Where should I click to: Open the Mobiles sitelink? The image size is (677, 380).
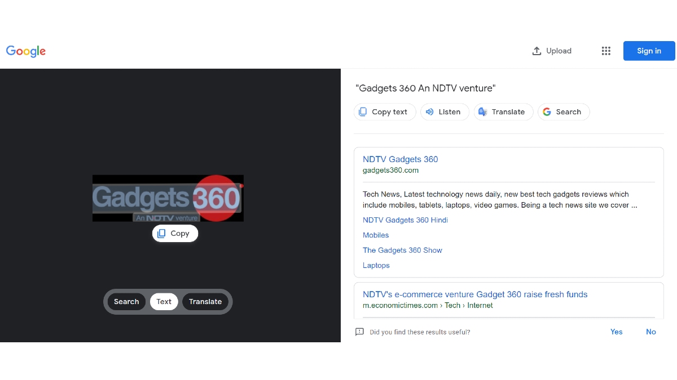tap(376, 235)
